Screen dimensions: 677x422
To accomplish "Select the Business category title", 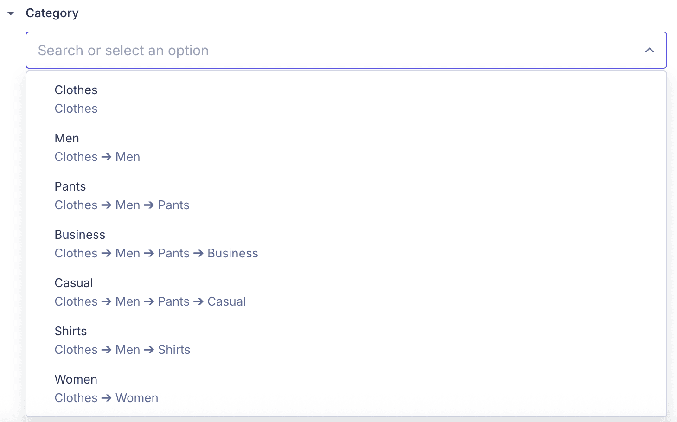I will pos(80,235).
